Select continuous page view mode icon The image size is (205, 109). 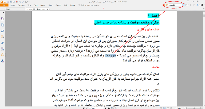tap(164, 108)
